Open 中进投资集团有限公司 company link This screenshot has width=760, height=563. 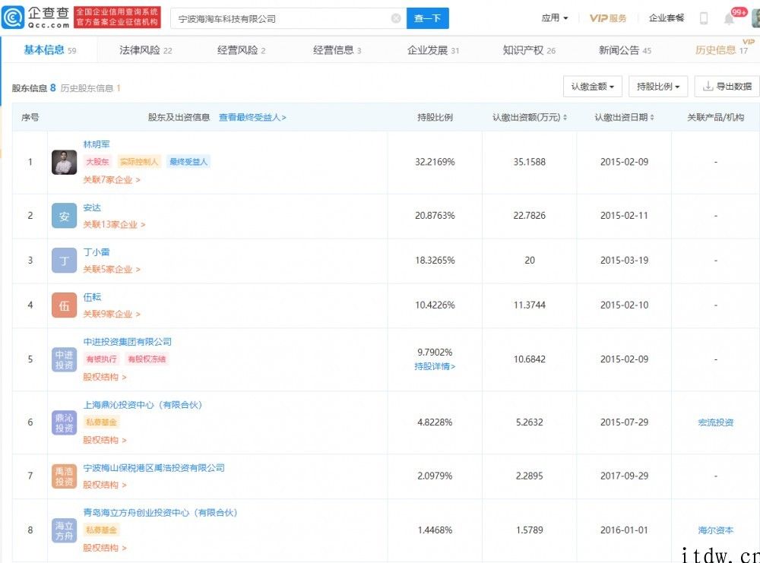pos(128,342)
